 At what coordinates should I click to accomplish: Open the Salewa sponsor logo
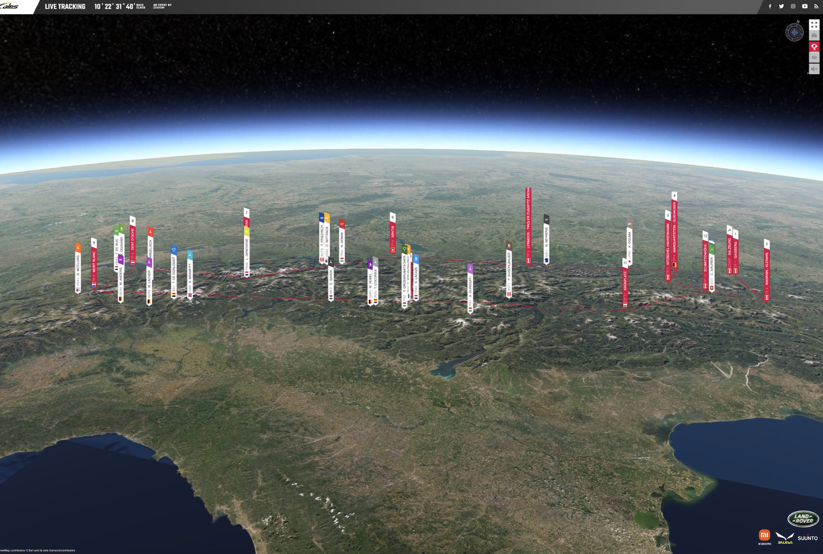coord(785,538)
